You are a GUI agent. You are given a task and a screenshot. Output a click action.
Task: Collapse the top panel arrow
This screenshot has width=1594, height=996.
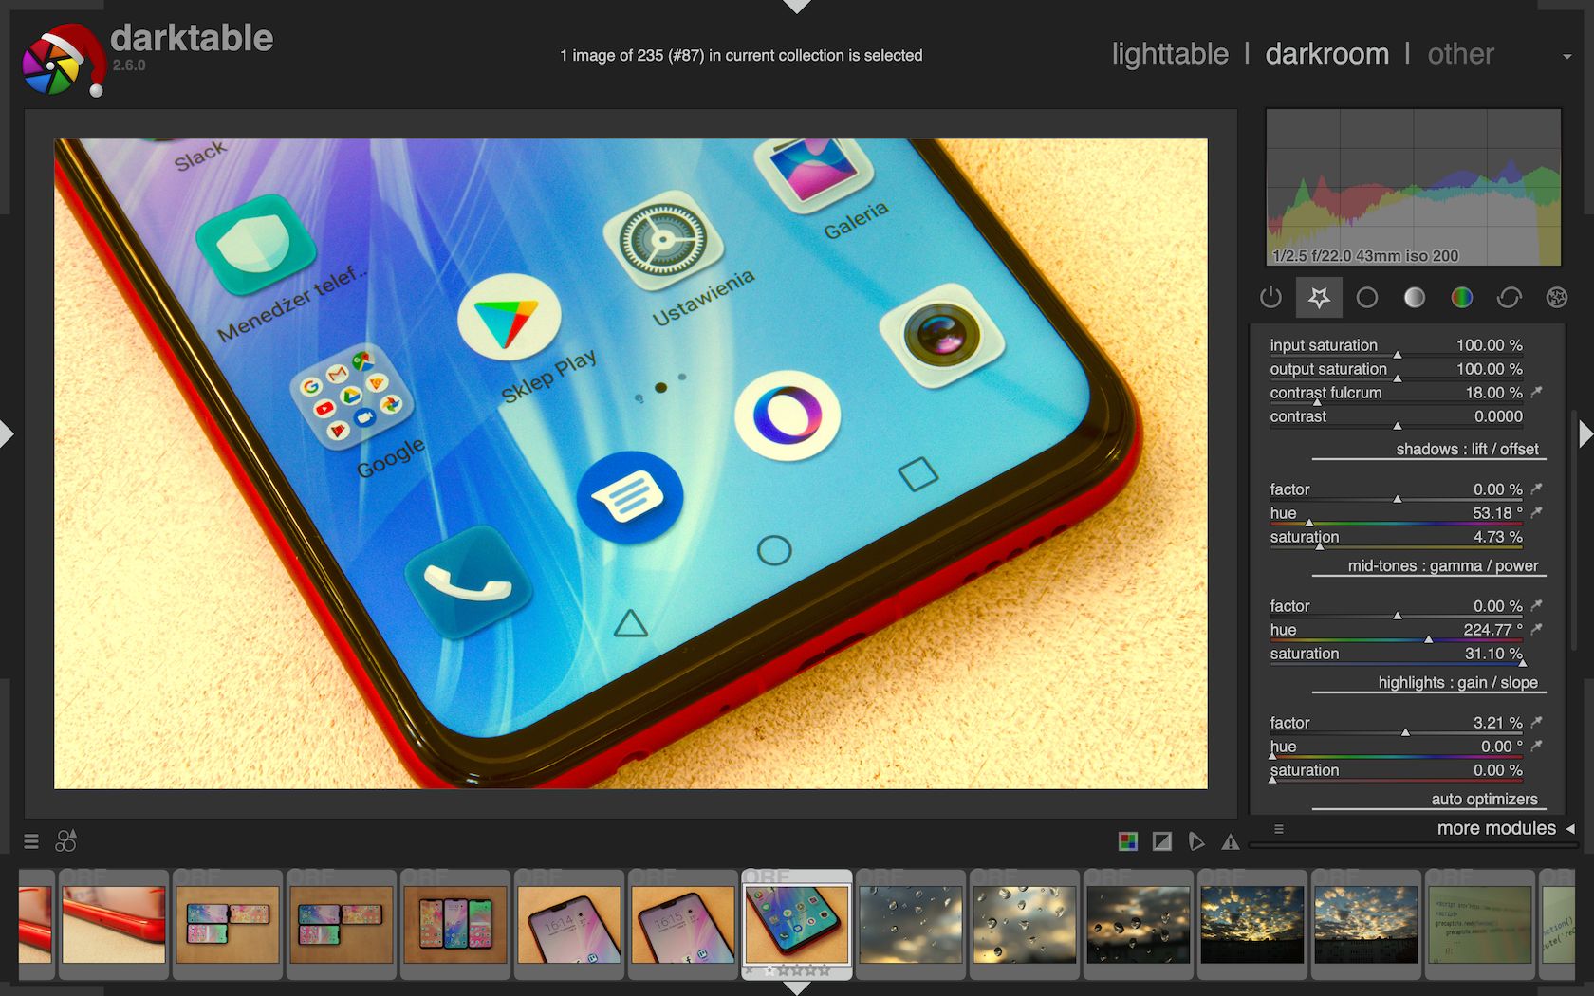point(797,7)
